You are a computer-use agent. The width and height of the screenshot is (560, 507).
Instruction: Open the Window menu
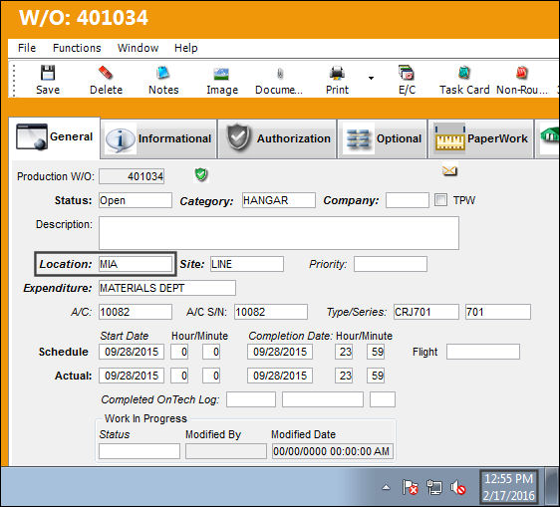coord(138,48)
